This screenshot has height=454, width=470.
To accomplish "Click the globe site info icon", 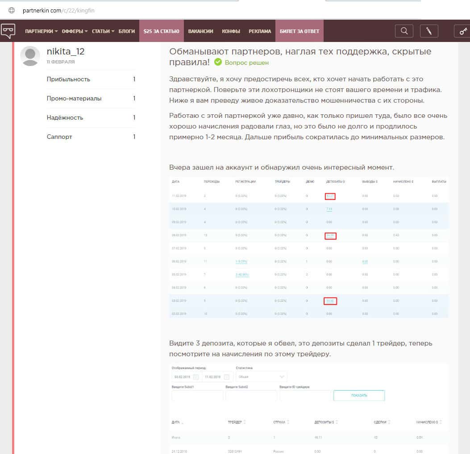I will pos(12,10).
